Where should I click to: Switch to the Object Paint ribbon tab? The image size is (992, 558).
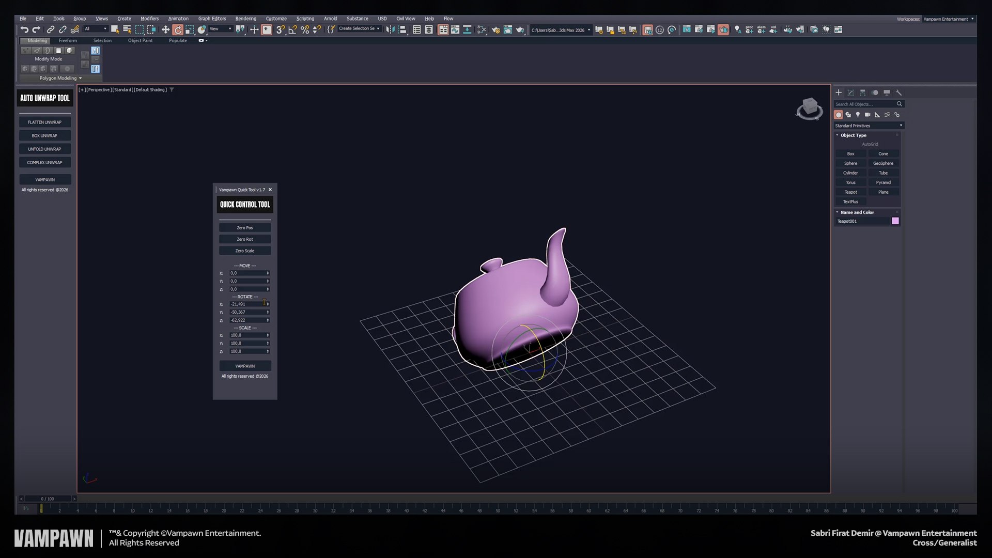tap(140, 40)
